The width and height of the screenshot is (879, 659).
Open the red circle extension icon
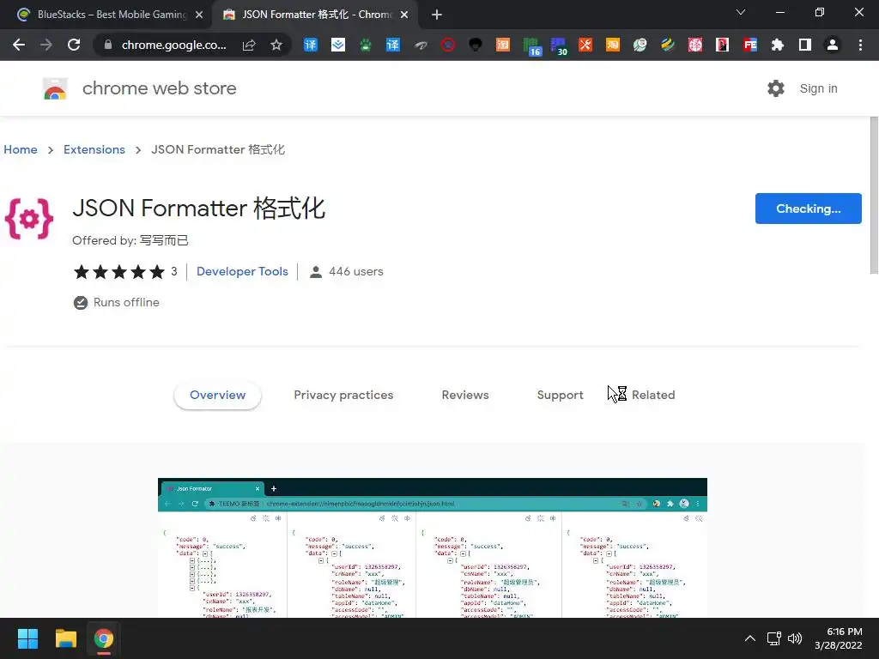pyautogui.click(x=448, y=45)
